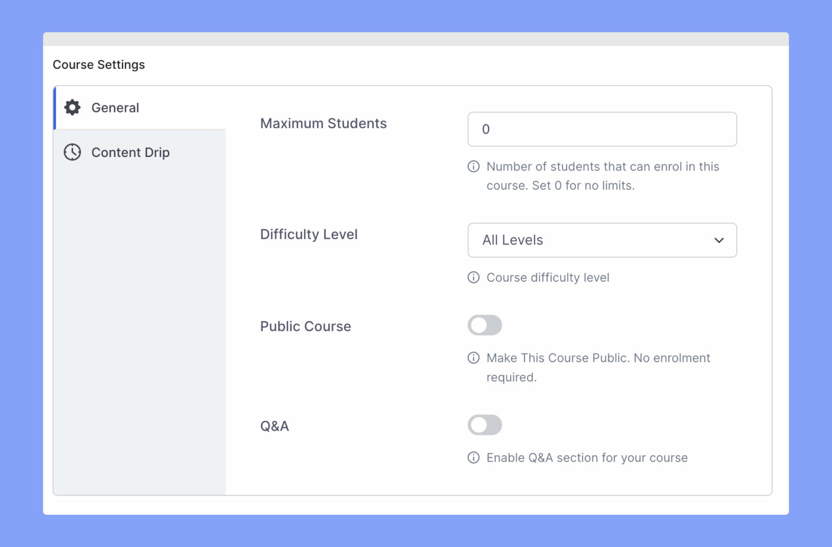The width and height of the screenshot is (832, 547).
Task: Select the gear icon beside General
Action: coord(72,107)
